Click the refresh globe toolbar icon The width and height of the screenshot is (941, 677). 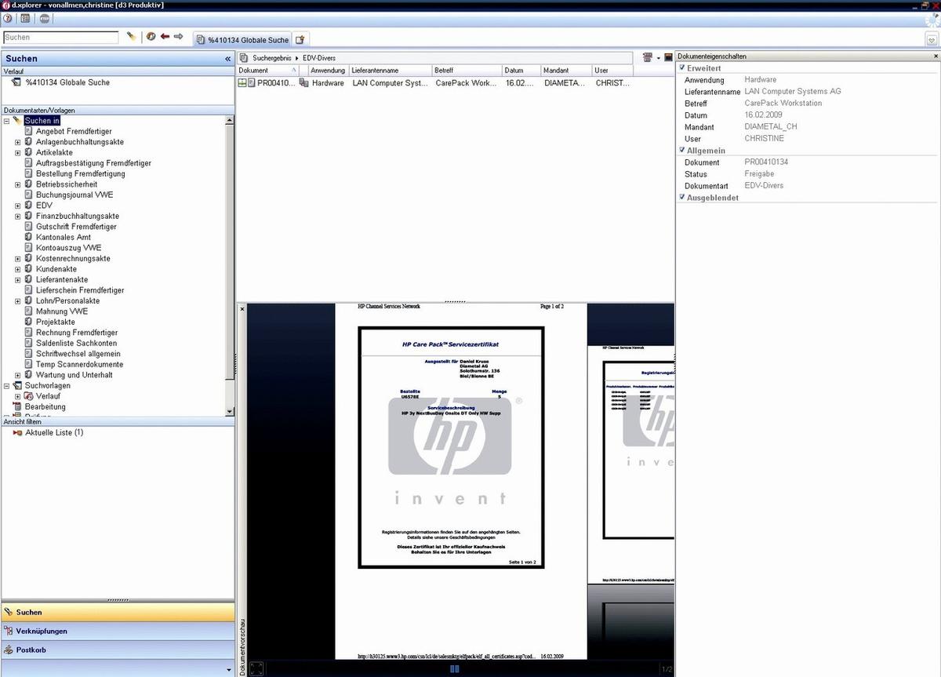pyautogui.click(x=151, y=37)
